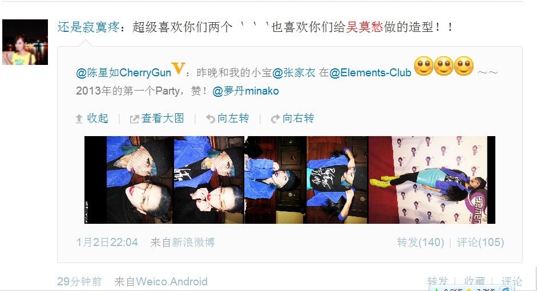Click the rotate-right arrow icon
537x291 pixels.
[x=276, y=118]
